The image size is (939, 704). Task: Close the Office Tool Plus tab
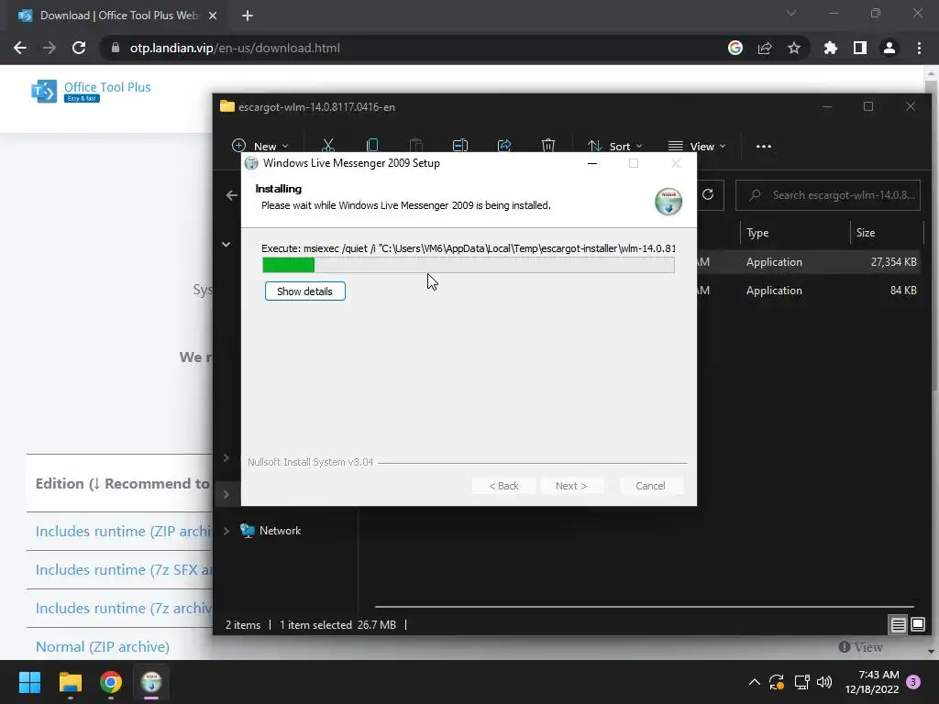tap(213, 16)
